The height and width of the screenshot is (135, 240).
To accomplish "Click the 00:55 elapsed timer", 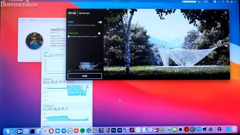I will 85,67.
